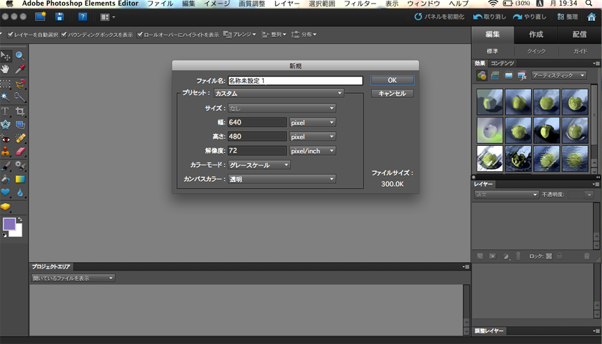This screenshot has width=602, height=344.
Task: Select the Crop tool
Action: pos(20,111)
